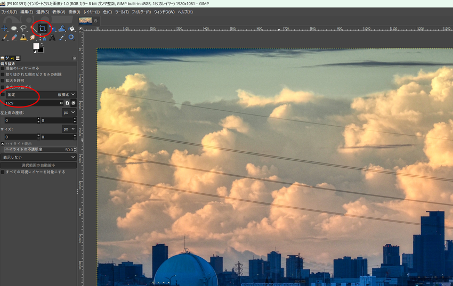This screenshot has height=286, width=453.
Task: Open px unit dropdown for 左上角の座標
Action: [x=69, y=112]
